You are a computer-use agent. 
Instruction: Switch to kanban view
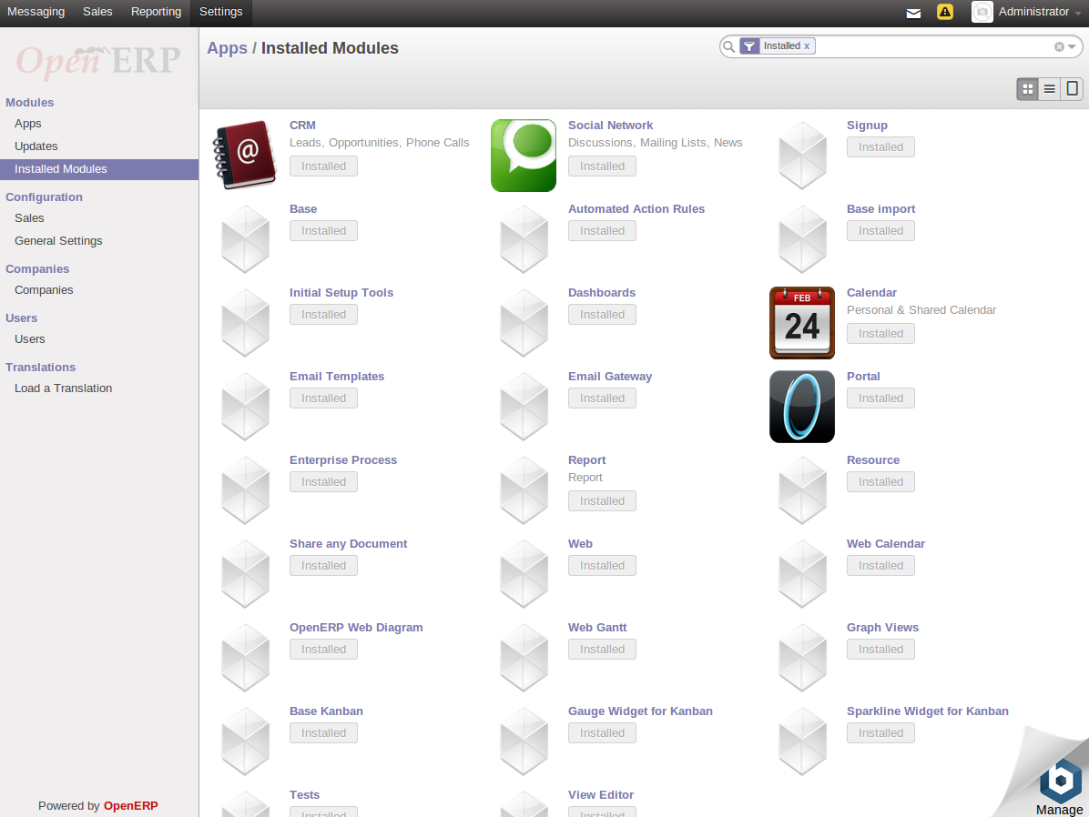click(1027, 88)
